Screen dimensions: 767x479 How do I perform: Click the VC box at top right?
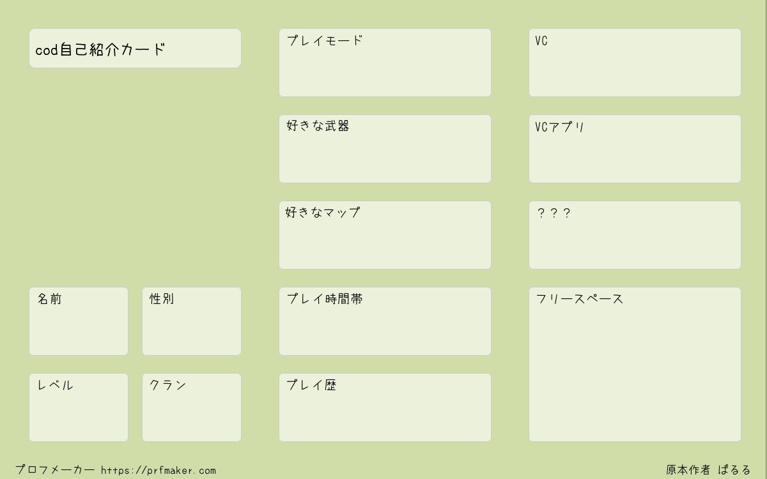[x=635, y=63]
